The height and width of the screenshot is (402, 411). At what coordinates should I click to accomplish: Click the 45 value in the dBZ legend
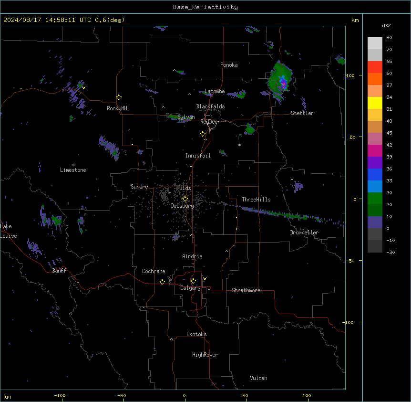[389, 133]
